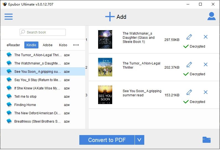220x150 pixels.
Task: Click Decrypted status of See You Soon
Action: point(194,102)
